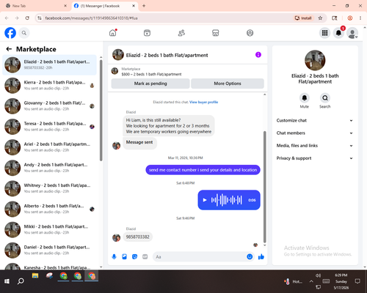Screen dimensions: 367x293
Task: Click the Facebook logo
Action: point(10,33)
